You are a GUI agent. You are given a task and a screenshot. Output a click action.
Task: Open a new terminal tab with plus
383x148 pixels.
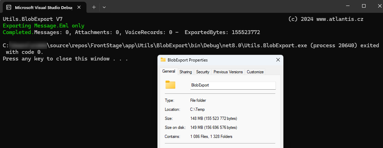[x=94, y=7]
